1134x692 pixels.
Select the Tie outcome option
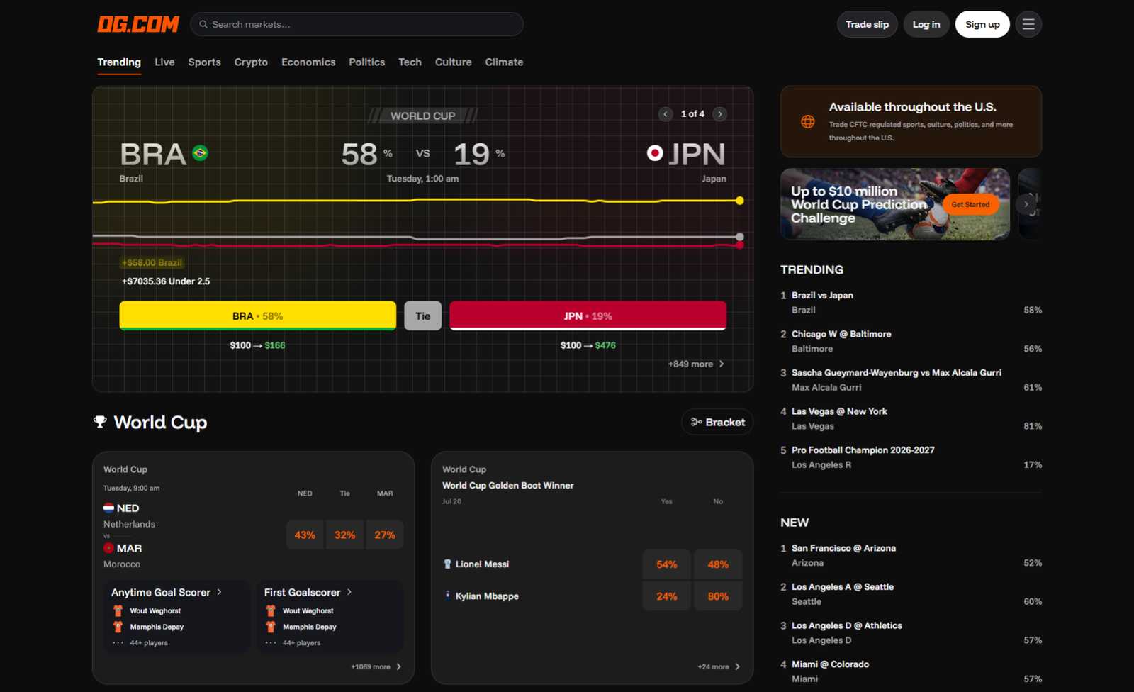pos(423,316)
